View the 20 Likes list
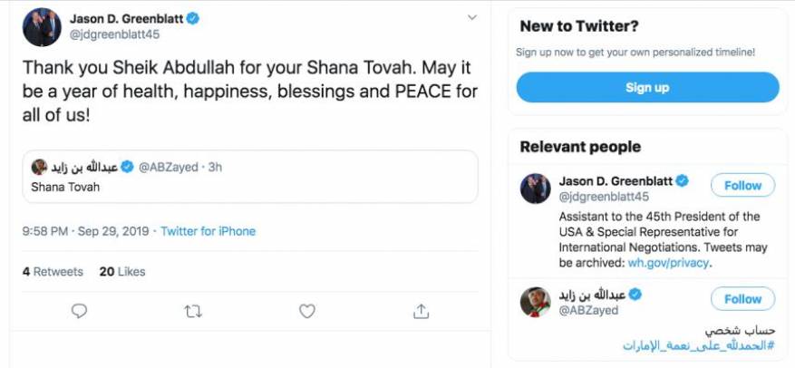Viewport: 795px width, 368px height. (121, 272)
